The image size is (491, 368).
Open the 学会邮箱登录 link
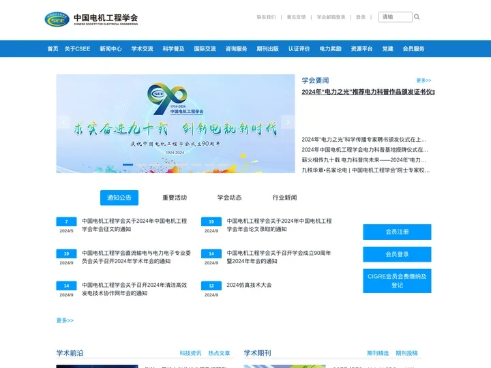click(331, 17)
